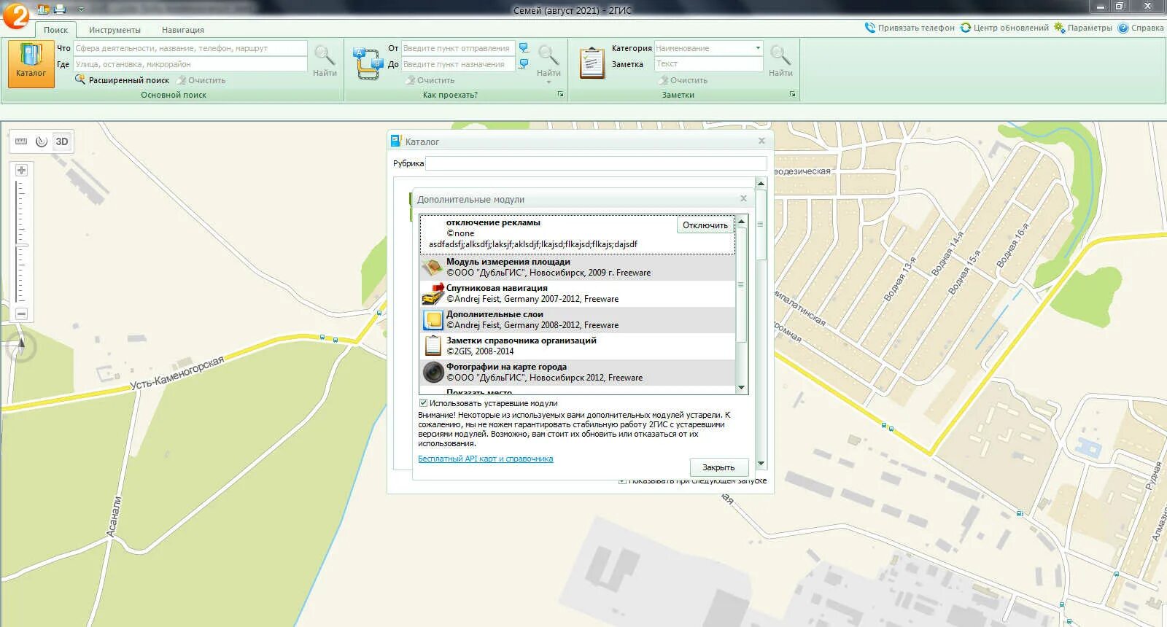Click the Что search input field
The image size is (1167, 627).
coord(190,48)
